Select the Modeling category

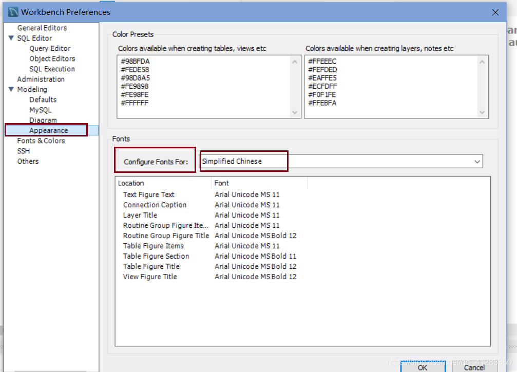click(x=32, y=89)
